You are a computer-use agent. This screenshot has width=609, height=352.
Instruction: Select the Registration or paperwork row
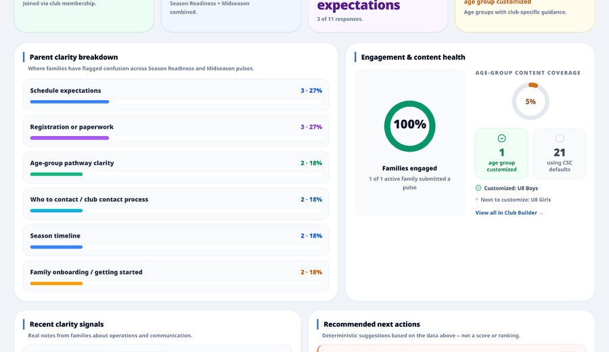coord(176,131)
